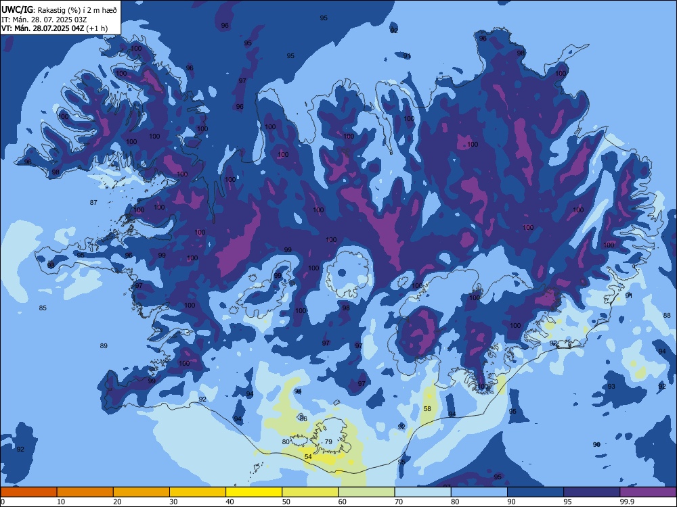Click the '99.9' legend scale label

(627, 502)
